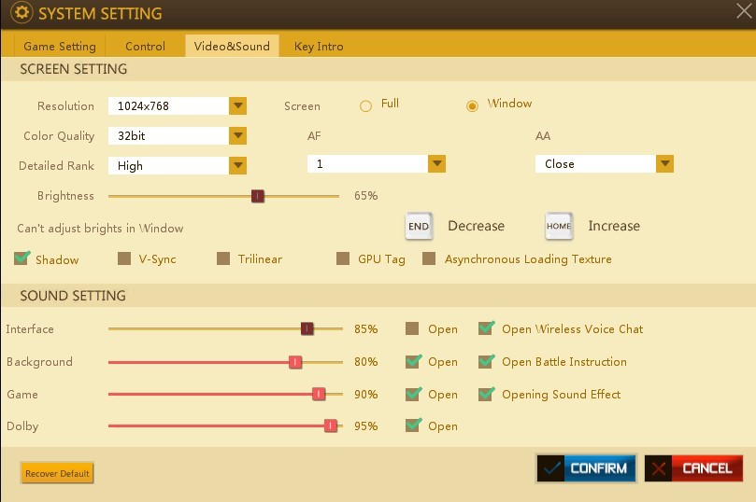Enable the V-Sync checkbox
The height and width of the screenshot is (502, 756).
point(124,258)
